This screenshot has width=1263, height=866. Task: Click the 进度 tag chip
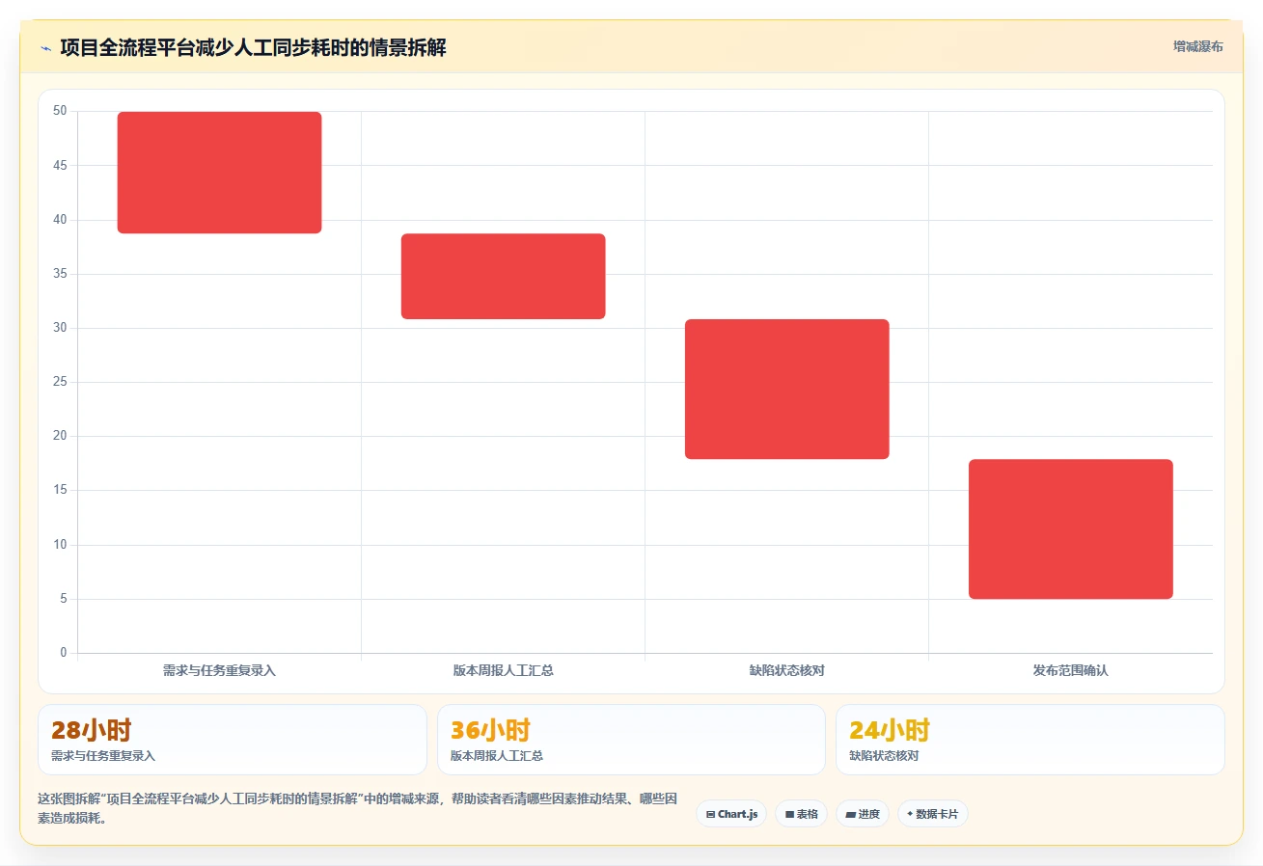pos(863,814)
